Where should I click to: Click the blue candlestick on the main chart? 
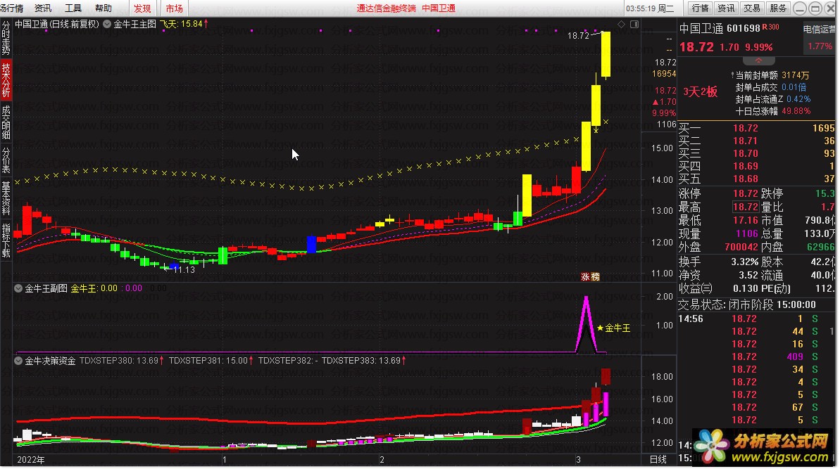311,245
